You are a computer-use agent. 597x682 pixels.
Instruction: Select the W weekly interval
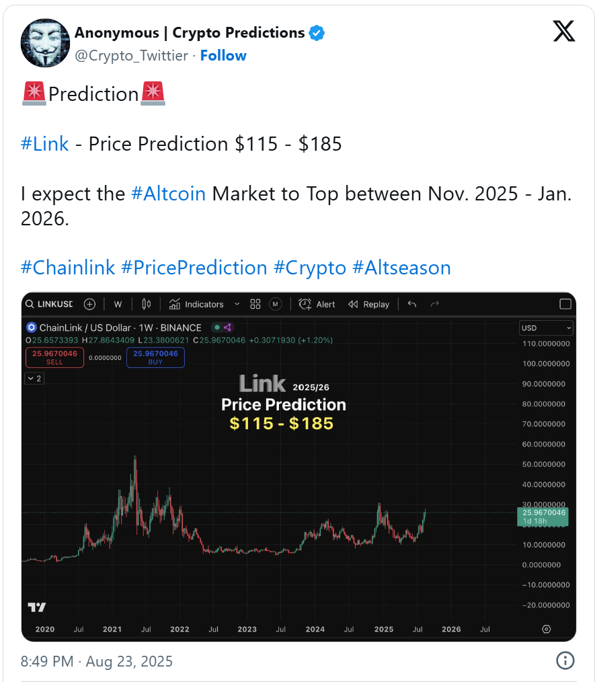[118, 305]
